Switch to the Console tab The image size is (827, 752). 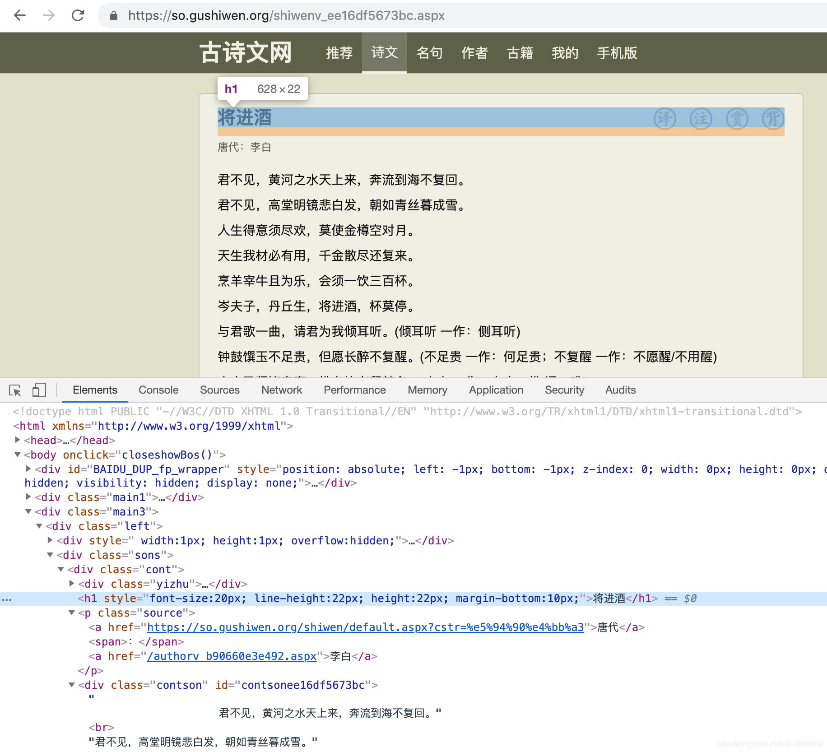[158, 390]
